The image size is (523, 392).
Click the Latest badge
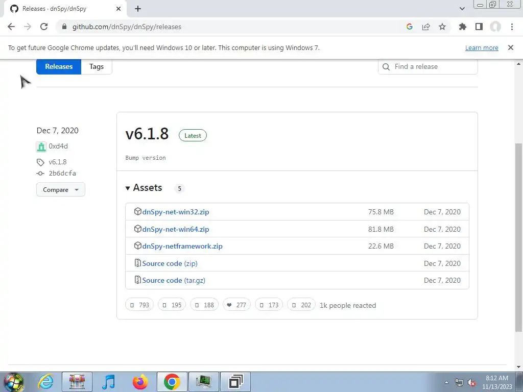[x=193, y=135]
